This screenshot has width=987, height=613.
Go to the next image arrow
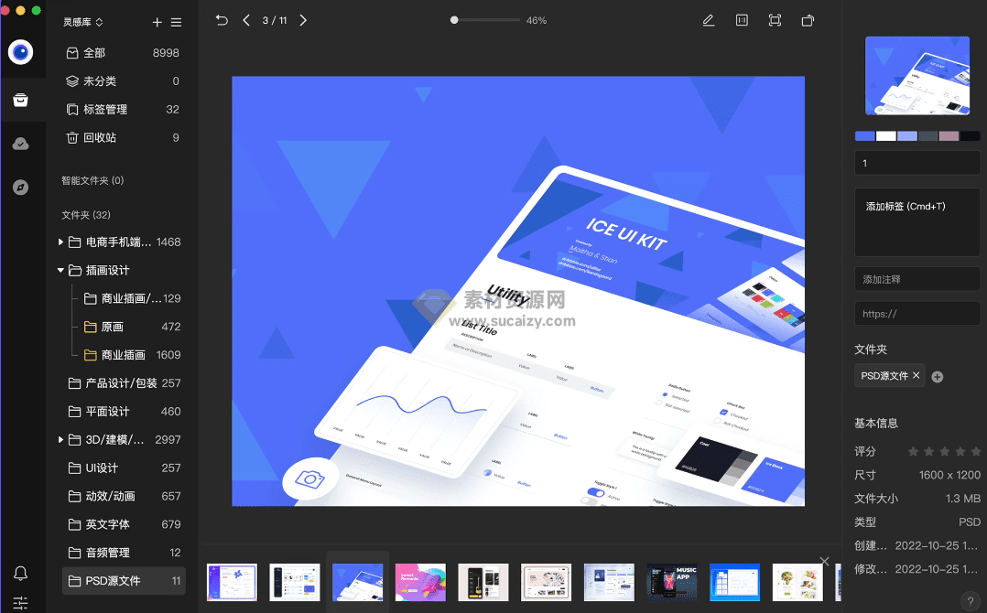tap(304, 20)
